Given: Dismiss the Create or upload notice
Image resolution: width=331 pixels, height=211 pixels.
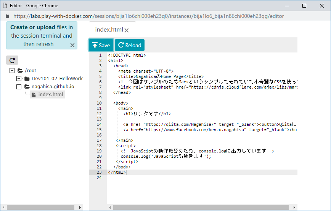Looking at the screenshot, I should (72, 45).
